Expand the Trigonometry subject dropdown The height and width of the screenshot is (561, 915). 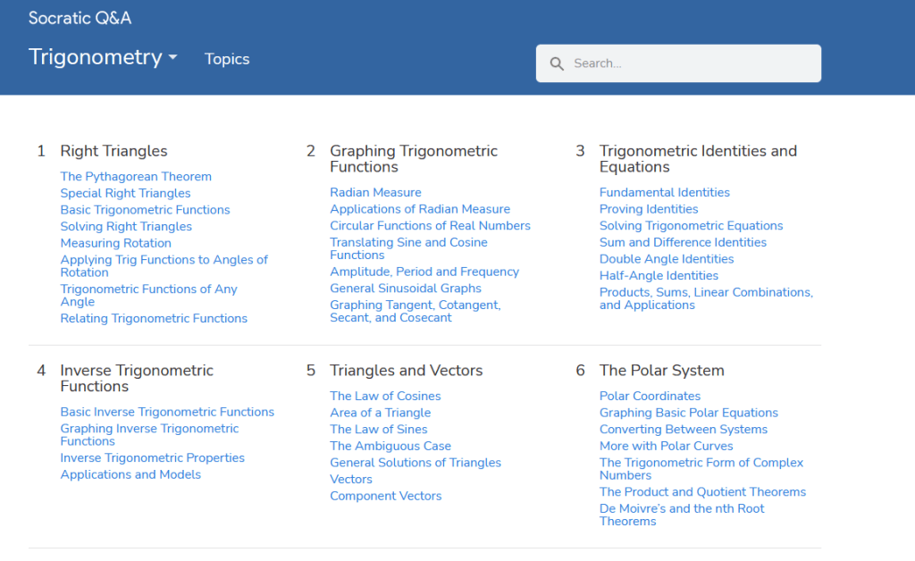(x=103, y=57)
